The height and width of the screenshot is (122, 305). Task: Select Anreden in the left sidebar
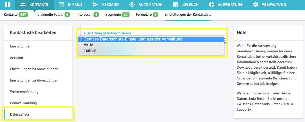click(17, 58)
